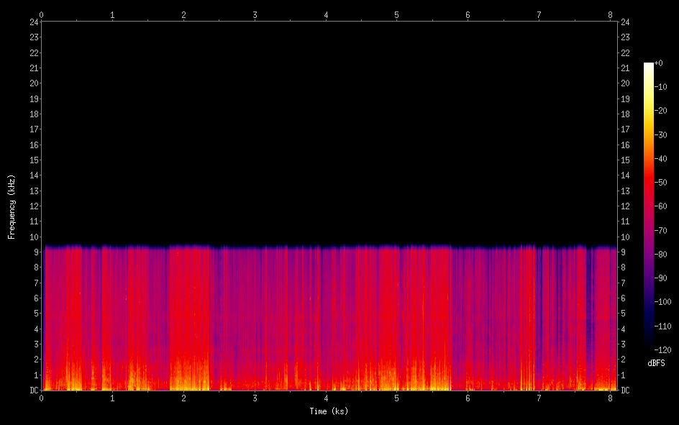Click the "Time (ks)" axis title
This screenshot has width=679, height=425.
point(329,411)
